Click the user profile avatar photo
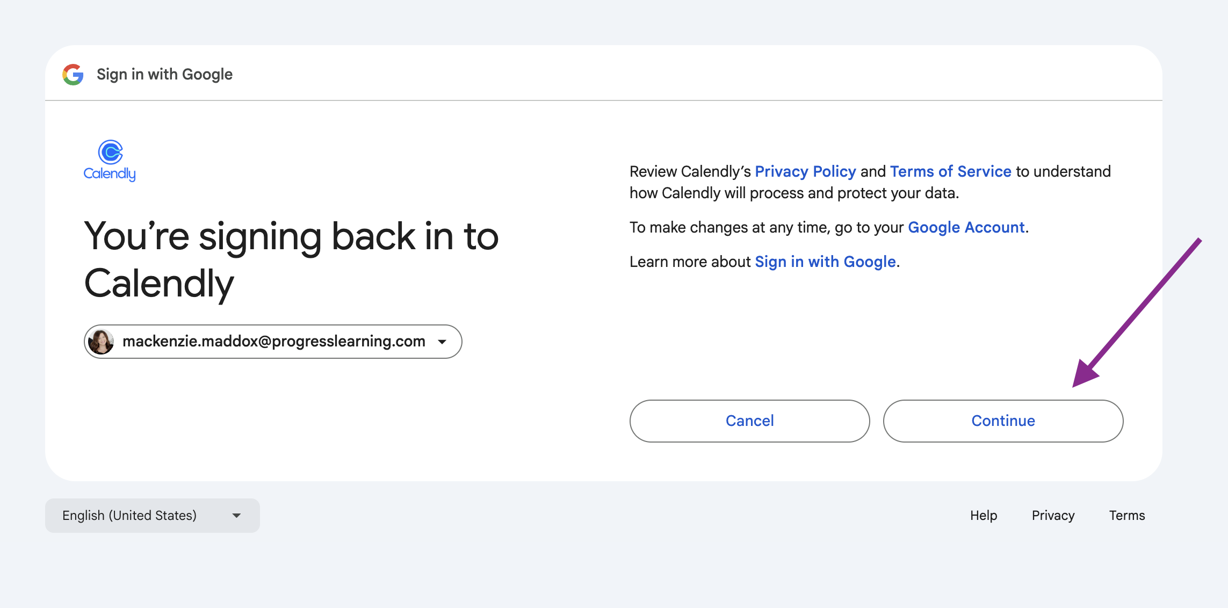Viewport: 1228px width, 608px height. point(101,342)
